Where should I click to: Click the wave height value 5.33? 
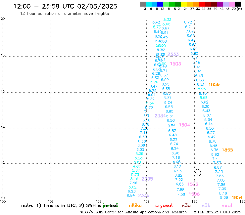coord(167,20)
